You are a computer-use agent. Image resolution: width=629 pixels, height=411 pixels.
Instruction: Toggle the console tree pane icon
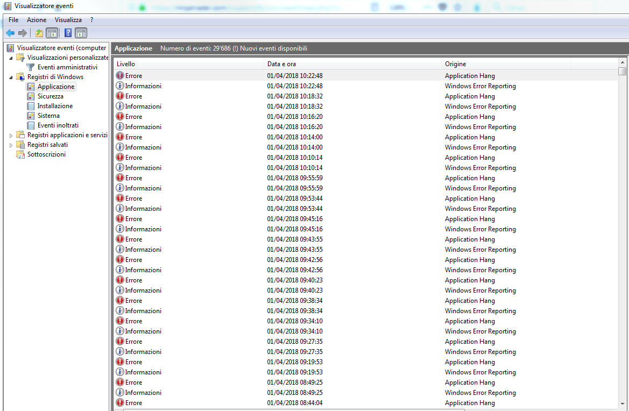[52, 33]
